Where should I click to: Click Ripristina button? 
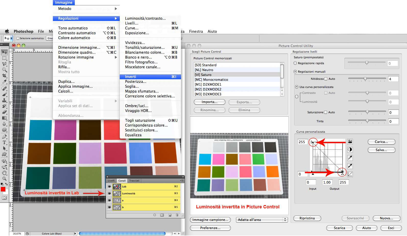click(x=307, y=218)
